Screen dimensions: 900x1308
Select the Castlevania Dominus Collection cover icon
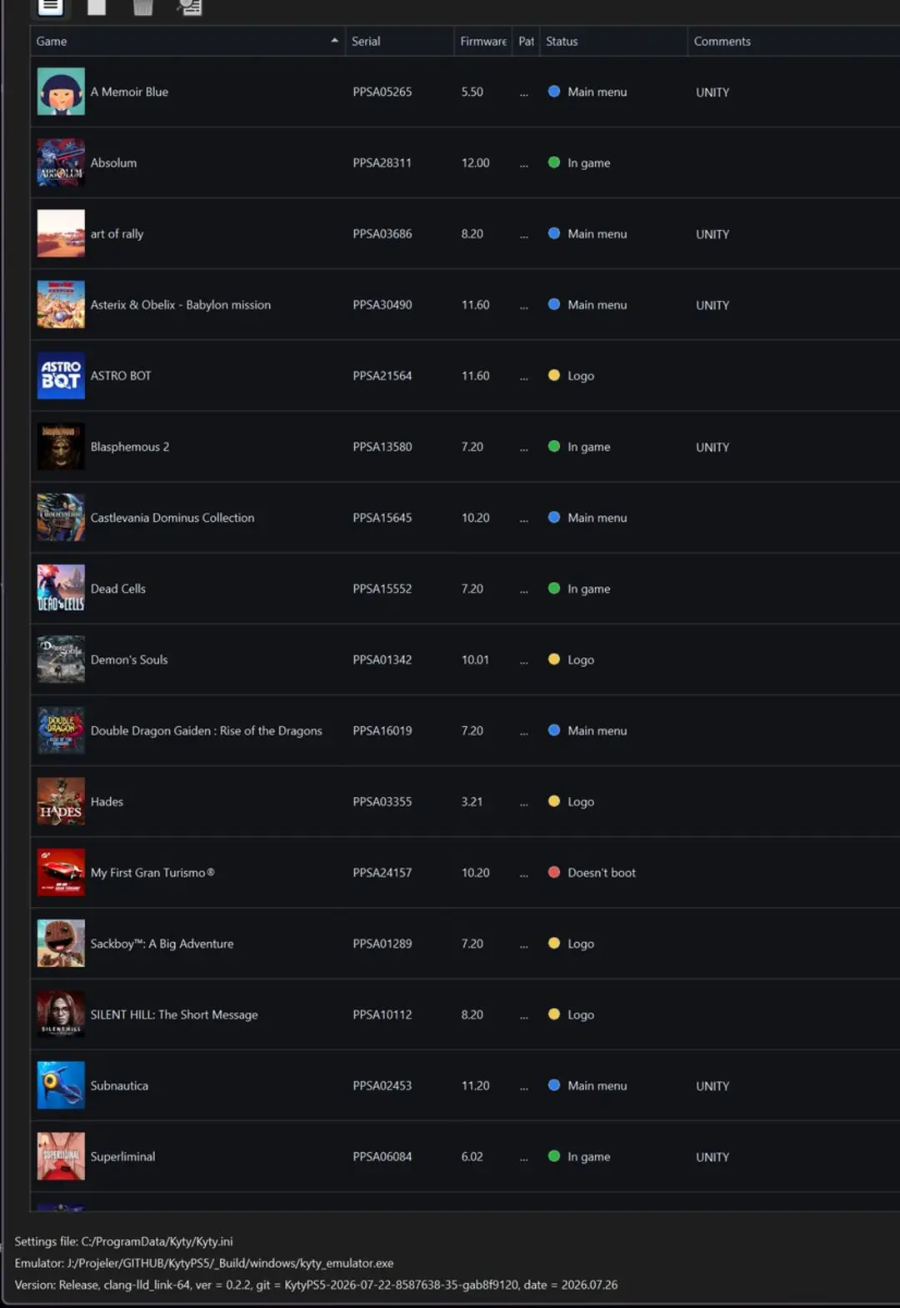(x=61, y=518)
